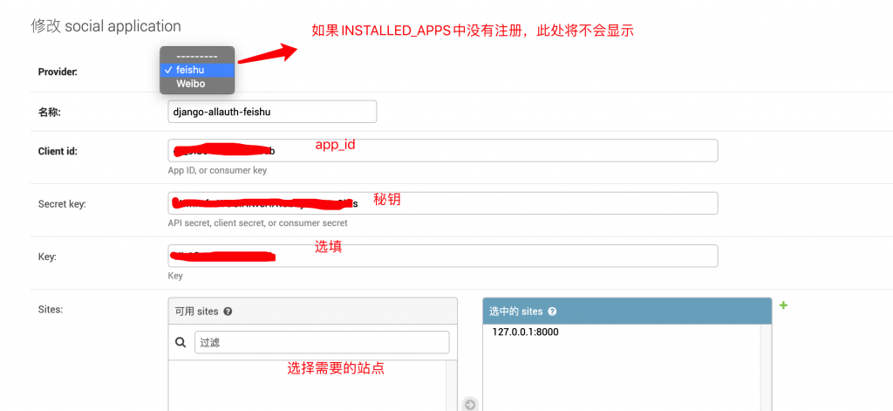This screenshot has width=893, height=411.
Task: Click the 可用 sites panel header
Action: [x=312, y=312]
